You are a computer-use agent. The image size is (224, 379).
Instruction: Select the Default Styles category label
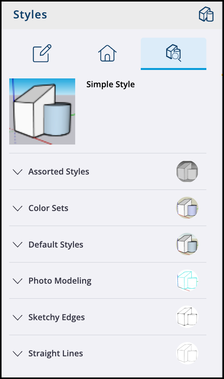click(55, 244)
